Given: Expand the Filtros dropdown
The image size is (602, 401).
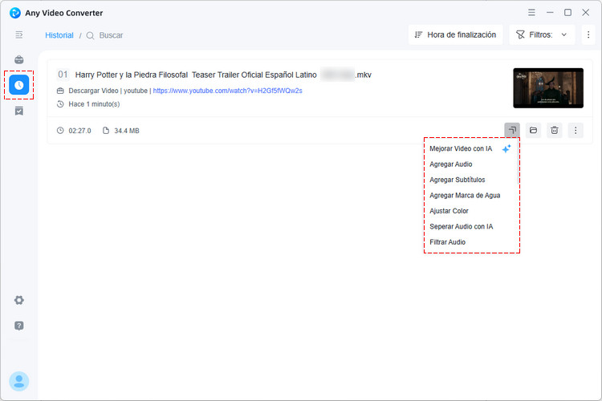Looking at the screenshot, I should 542,35.
